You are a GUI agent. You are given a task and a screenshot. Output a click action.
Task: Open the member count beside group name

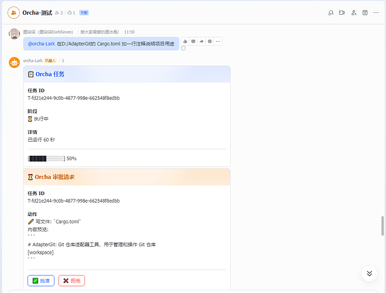pos(59,13)
